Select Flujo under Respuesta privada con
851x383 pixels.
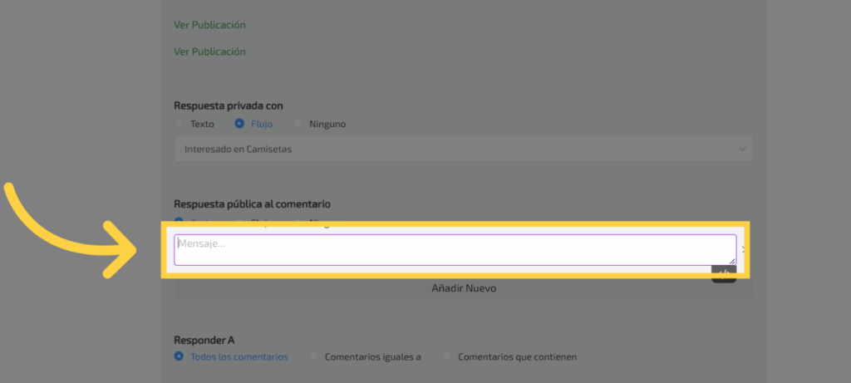click(x=239, y=124)
